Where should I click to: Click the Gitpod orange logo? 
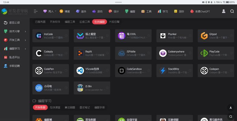(x=204, y=36)
